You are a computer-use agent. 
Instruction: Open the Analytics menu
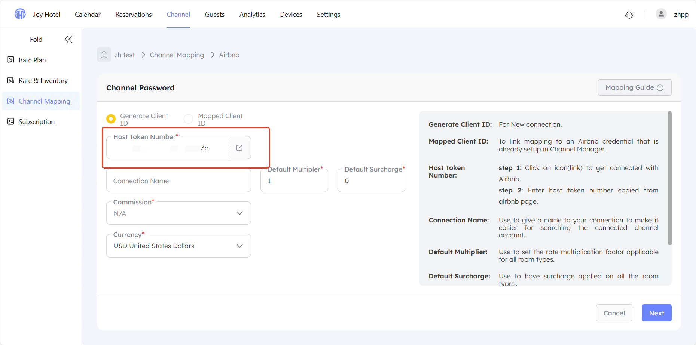click(252, 15)
